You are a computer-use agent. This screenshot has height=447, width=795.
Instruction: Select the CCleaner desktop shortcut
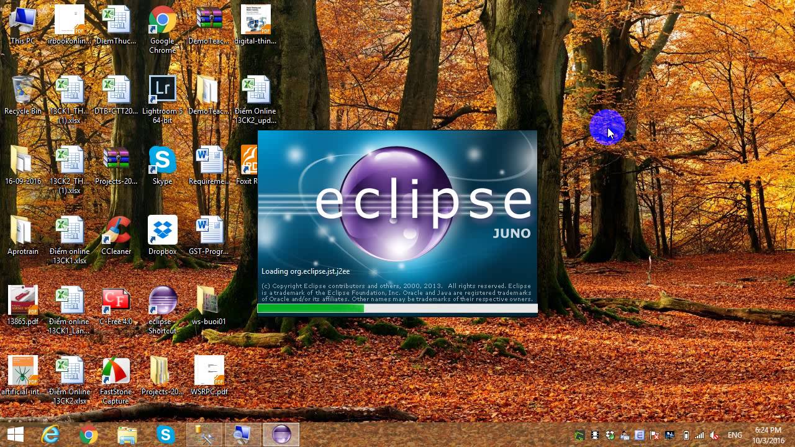(116, 235)
